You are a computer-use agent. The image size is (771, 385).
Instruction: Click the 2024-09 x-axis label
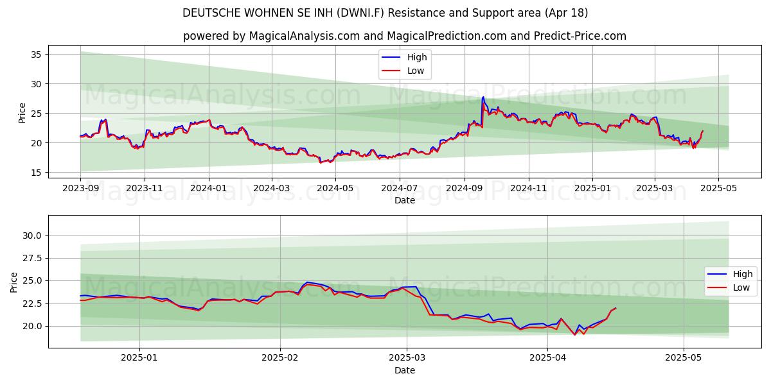465,189
